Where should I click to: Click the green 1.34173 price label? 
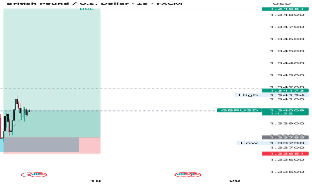(285, 91)
